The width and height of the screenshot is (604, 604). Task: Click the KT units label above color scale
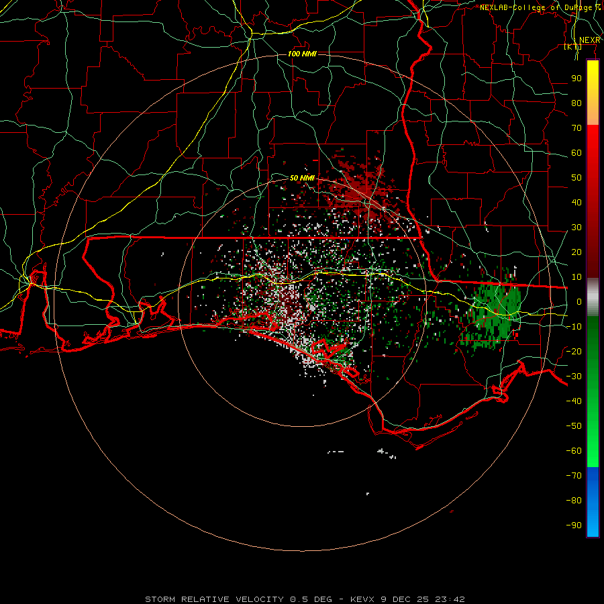573,47
